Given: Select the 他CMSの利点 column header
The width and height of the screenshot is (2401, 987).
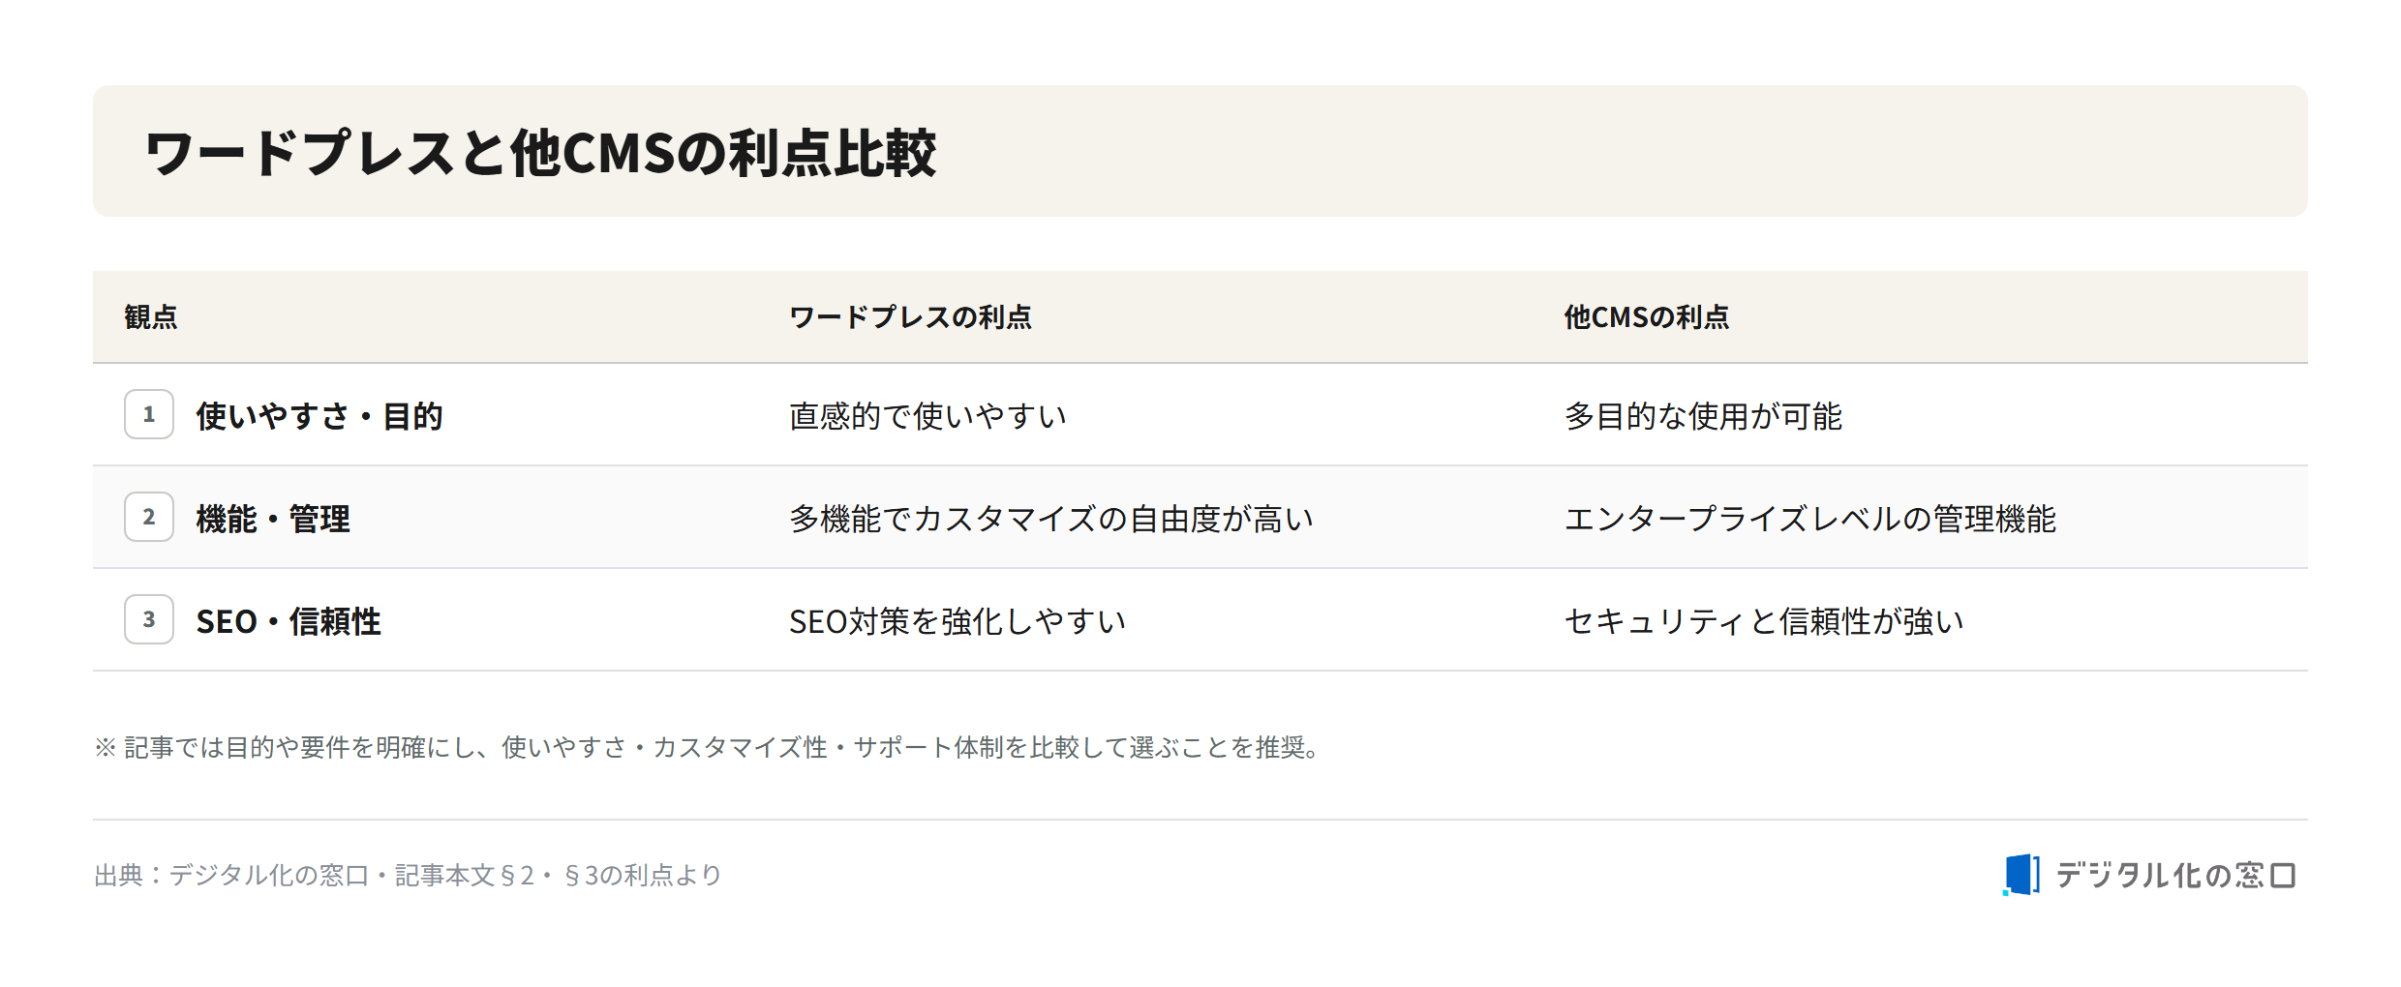Looking at the screenshot, I should click(1647, 317).
